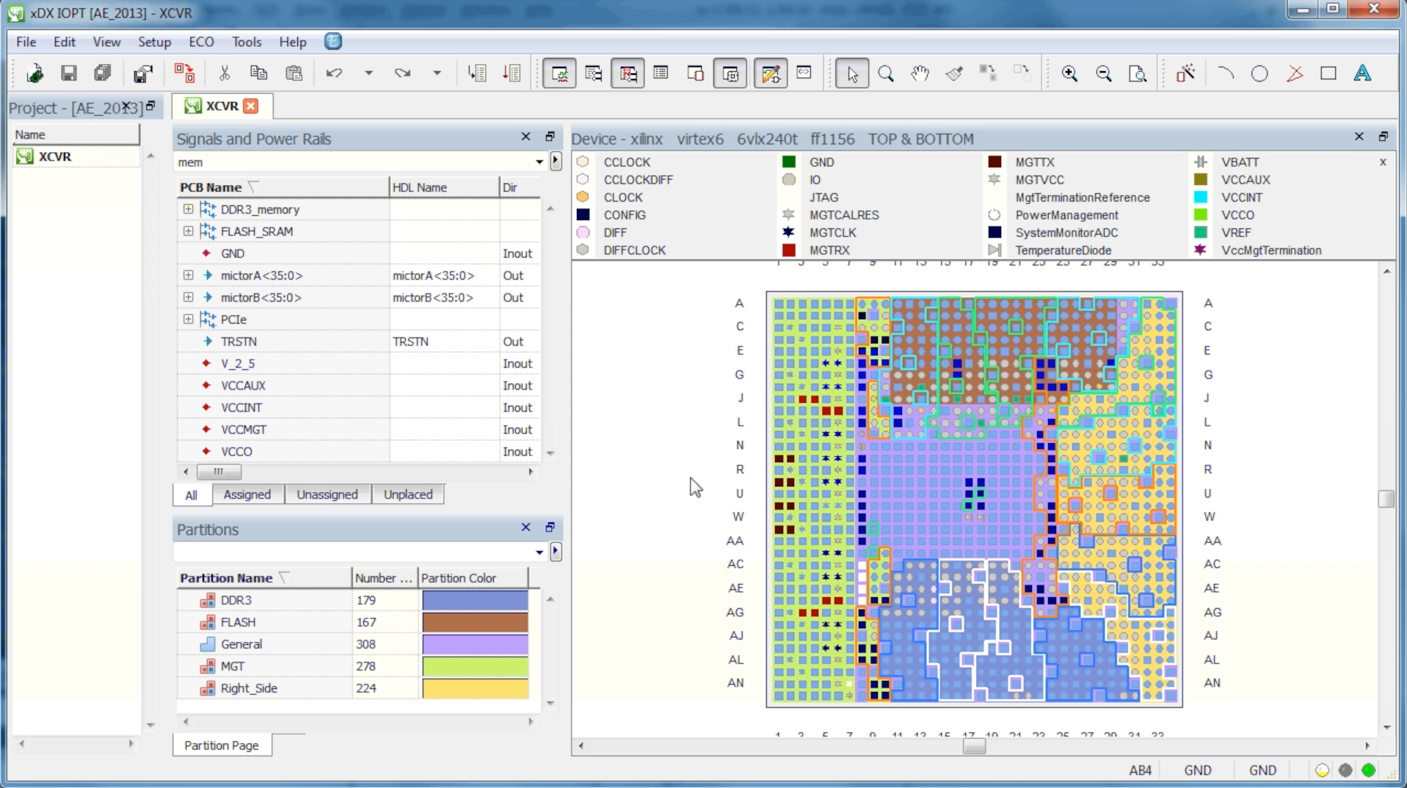Choose the Draw Circle tool
Image resolution: width=1407 pixels, height=788 pixels.
(x=1259, y=73)
